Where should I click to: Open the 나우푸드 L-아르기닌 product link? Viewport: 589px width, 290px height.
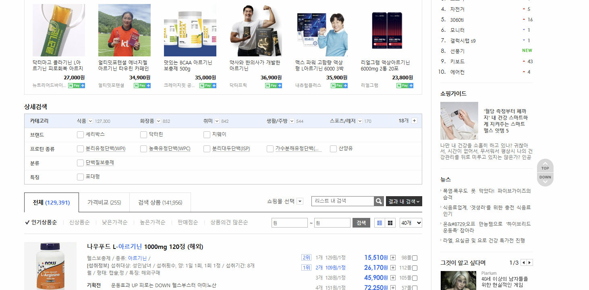click(x=144, y=247)
